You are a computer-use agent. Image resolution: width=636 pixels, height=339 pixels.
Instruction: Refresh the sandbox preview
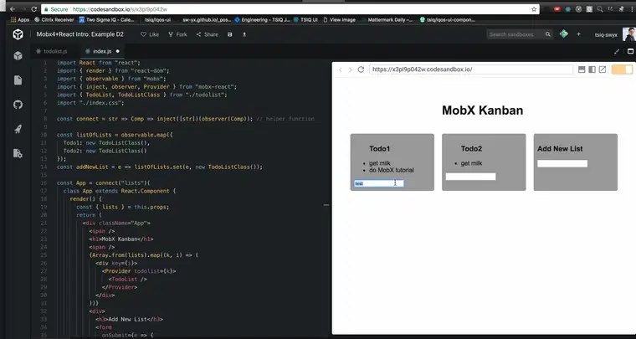pos(361,69)
